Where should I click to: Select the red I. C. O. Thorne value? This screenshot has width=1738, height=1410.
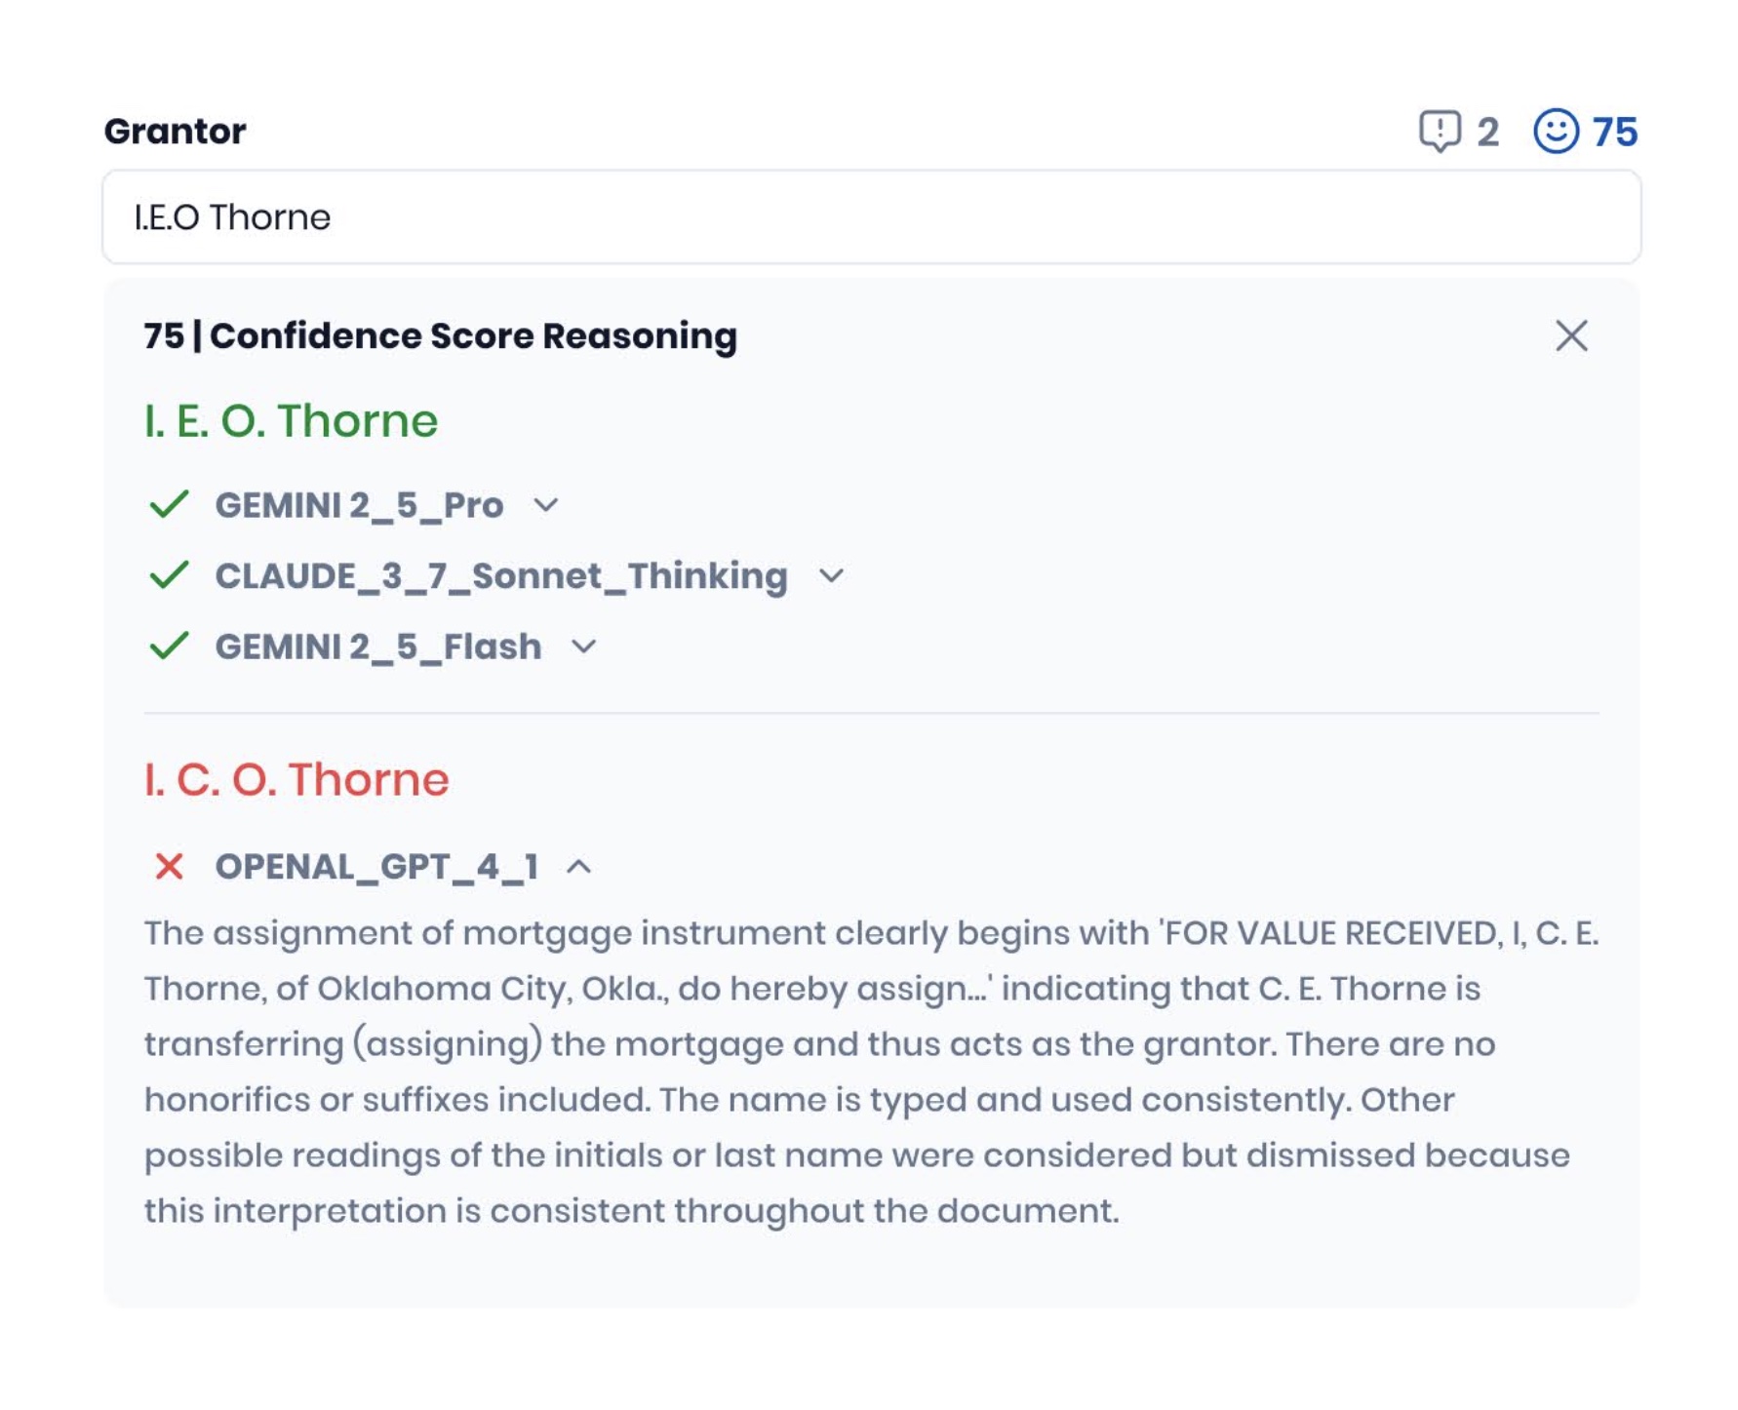coord(296,779)
